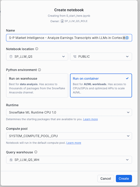Open the SP_LLM_QS database dropdown

[37, 57]
